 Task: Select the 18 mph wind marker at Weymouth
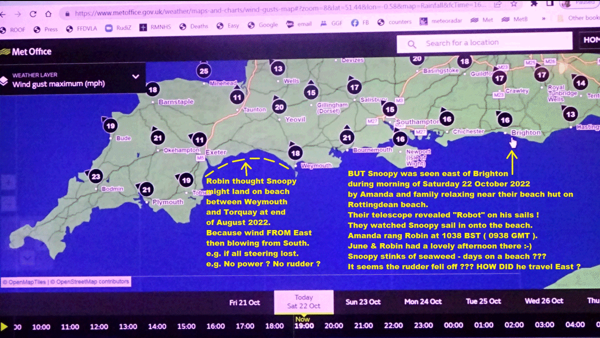tap(295, 153)
